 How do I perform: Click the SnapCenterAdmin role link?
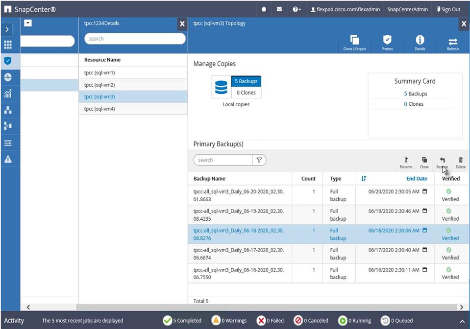(x=407, y=9)
